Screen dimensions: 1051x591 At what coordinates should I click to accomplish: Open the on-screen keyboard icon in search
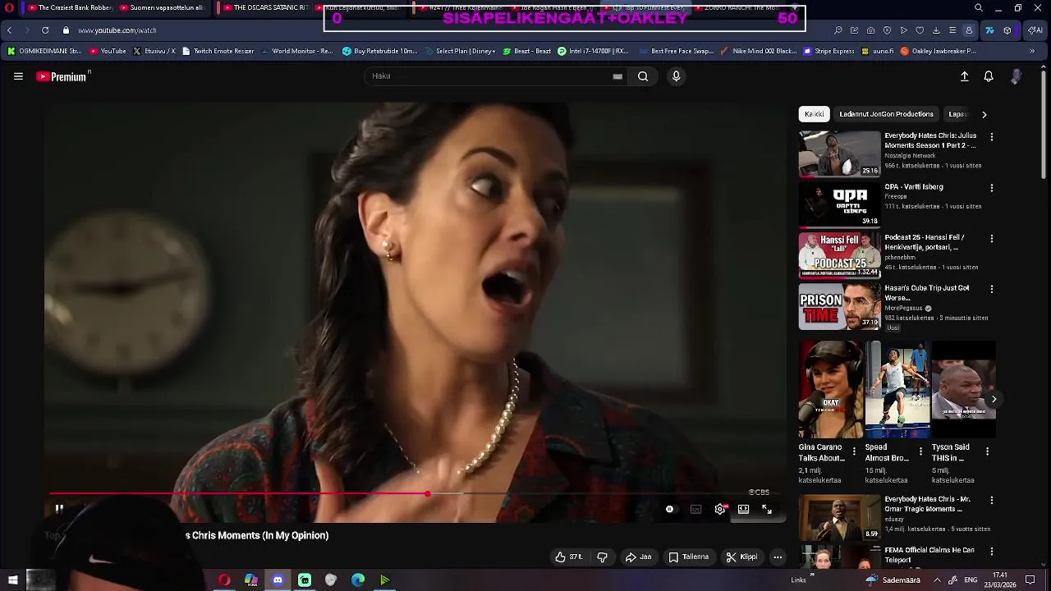(x=617, y=76)
